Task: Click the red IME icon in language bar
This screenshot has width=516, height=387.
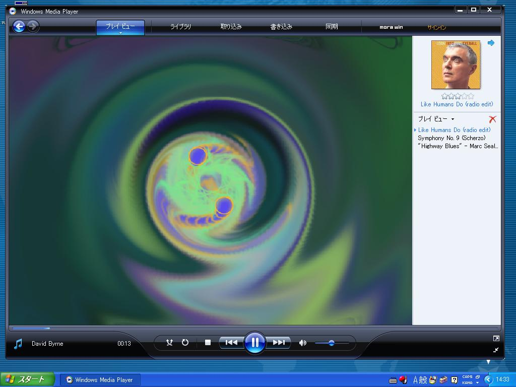Action: (403, 380)
